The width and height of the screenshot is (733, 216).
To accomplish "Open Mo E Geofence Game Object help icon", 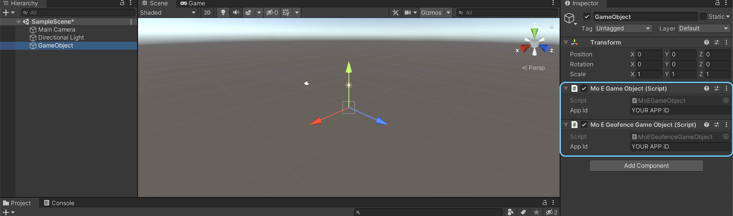I will 706,125.
